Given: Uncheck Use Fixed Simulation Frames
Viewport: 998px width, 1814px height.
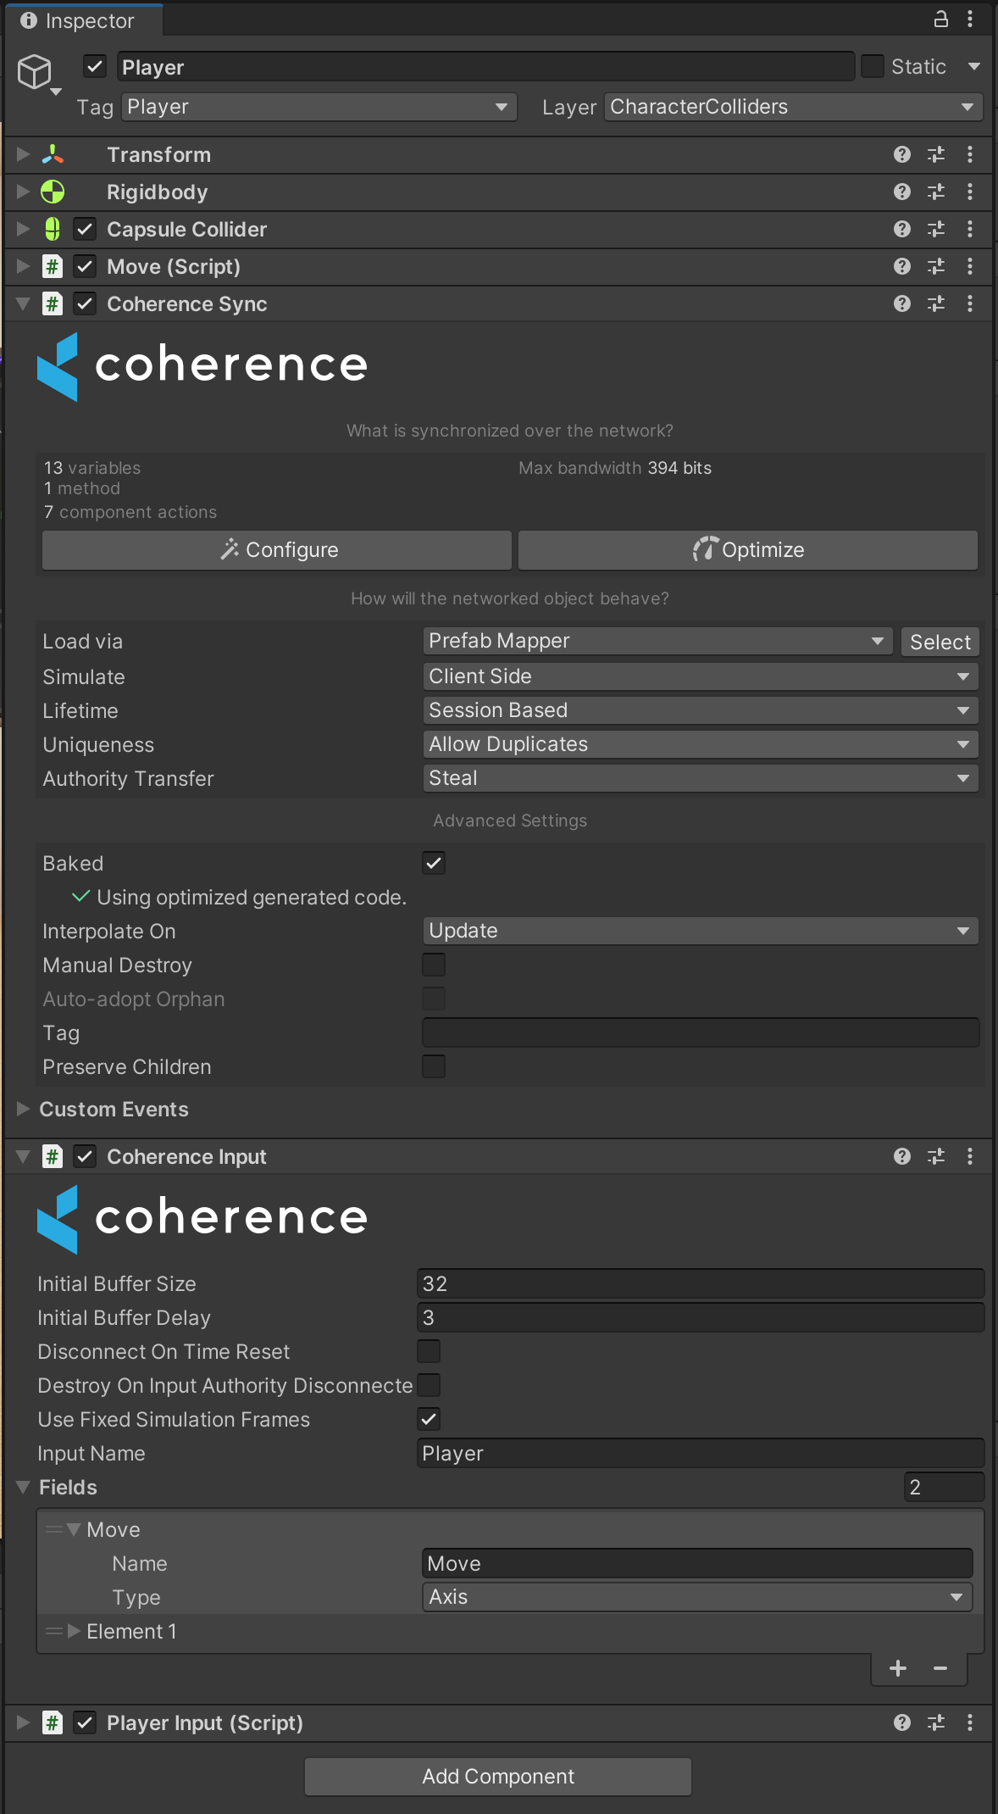Looking at the screenshot, I should click(x=430, y=1419).
